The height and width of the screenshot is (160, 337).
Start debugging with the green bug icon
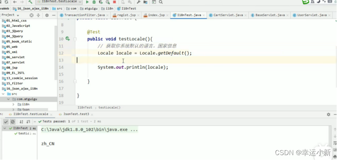94,2
